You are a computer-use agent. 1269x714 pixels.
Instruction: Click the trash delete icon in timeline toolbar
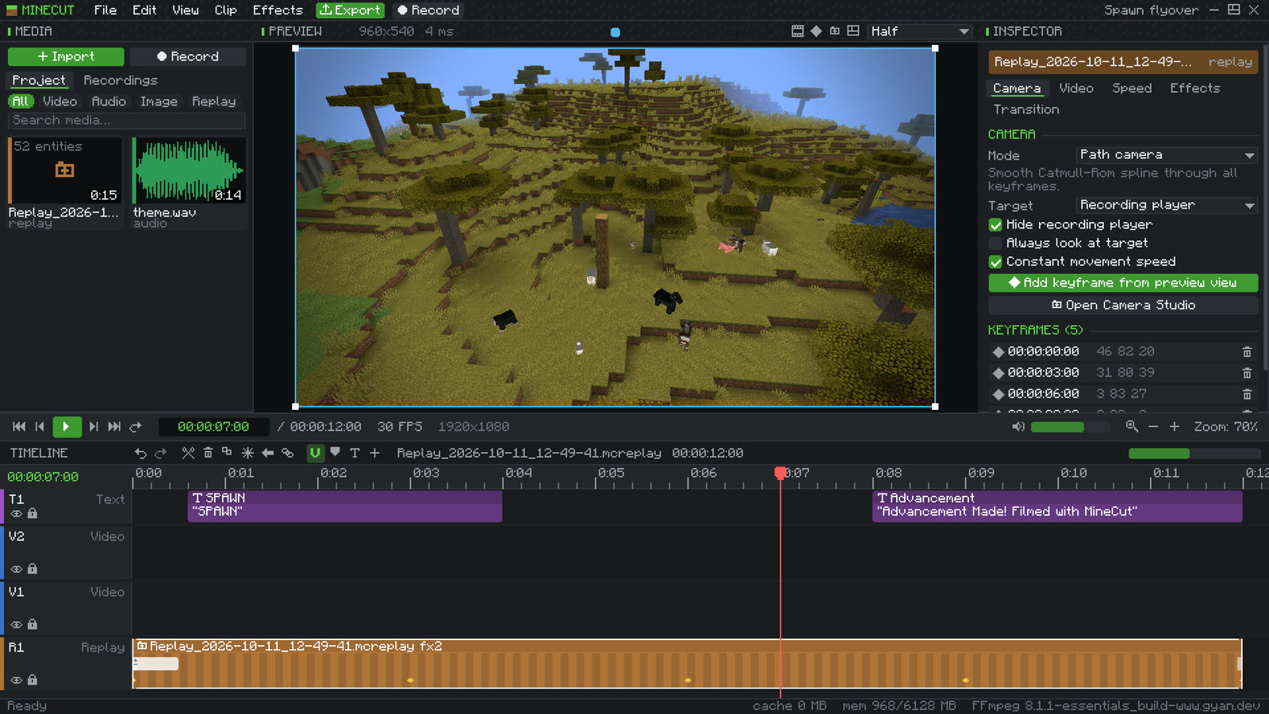(x=208, y=453)
